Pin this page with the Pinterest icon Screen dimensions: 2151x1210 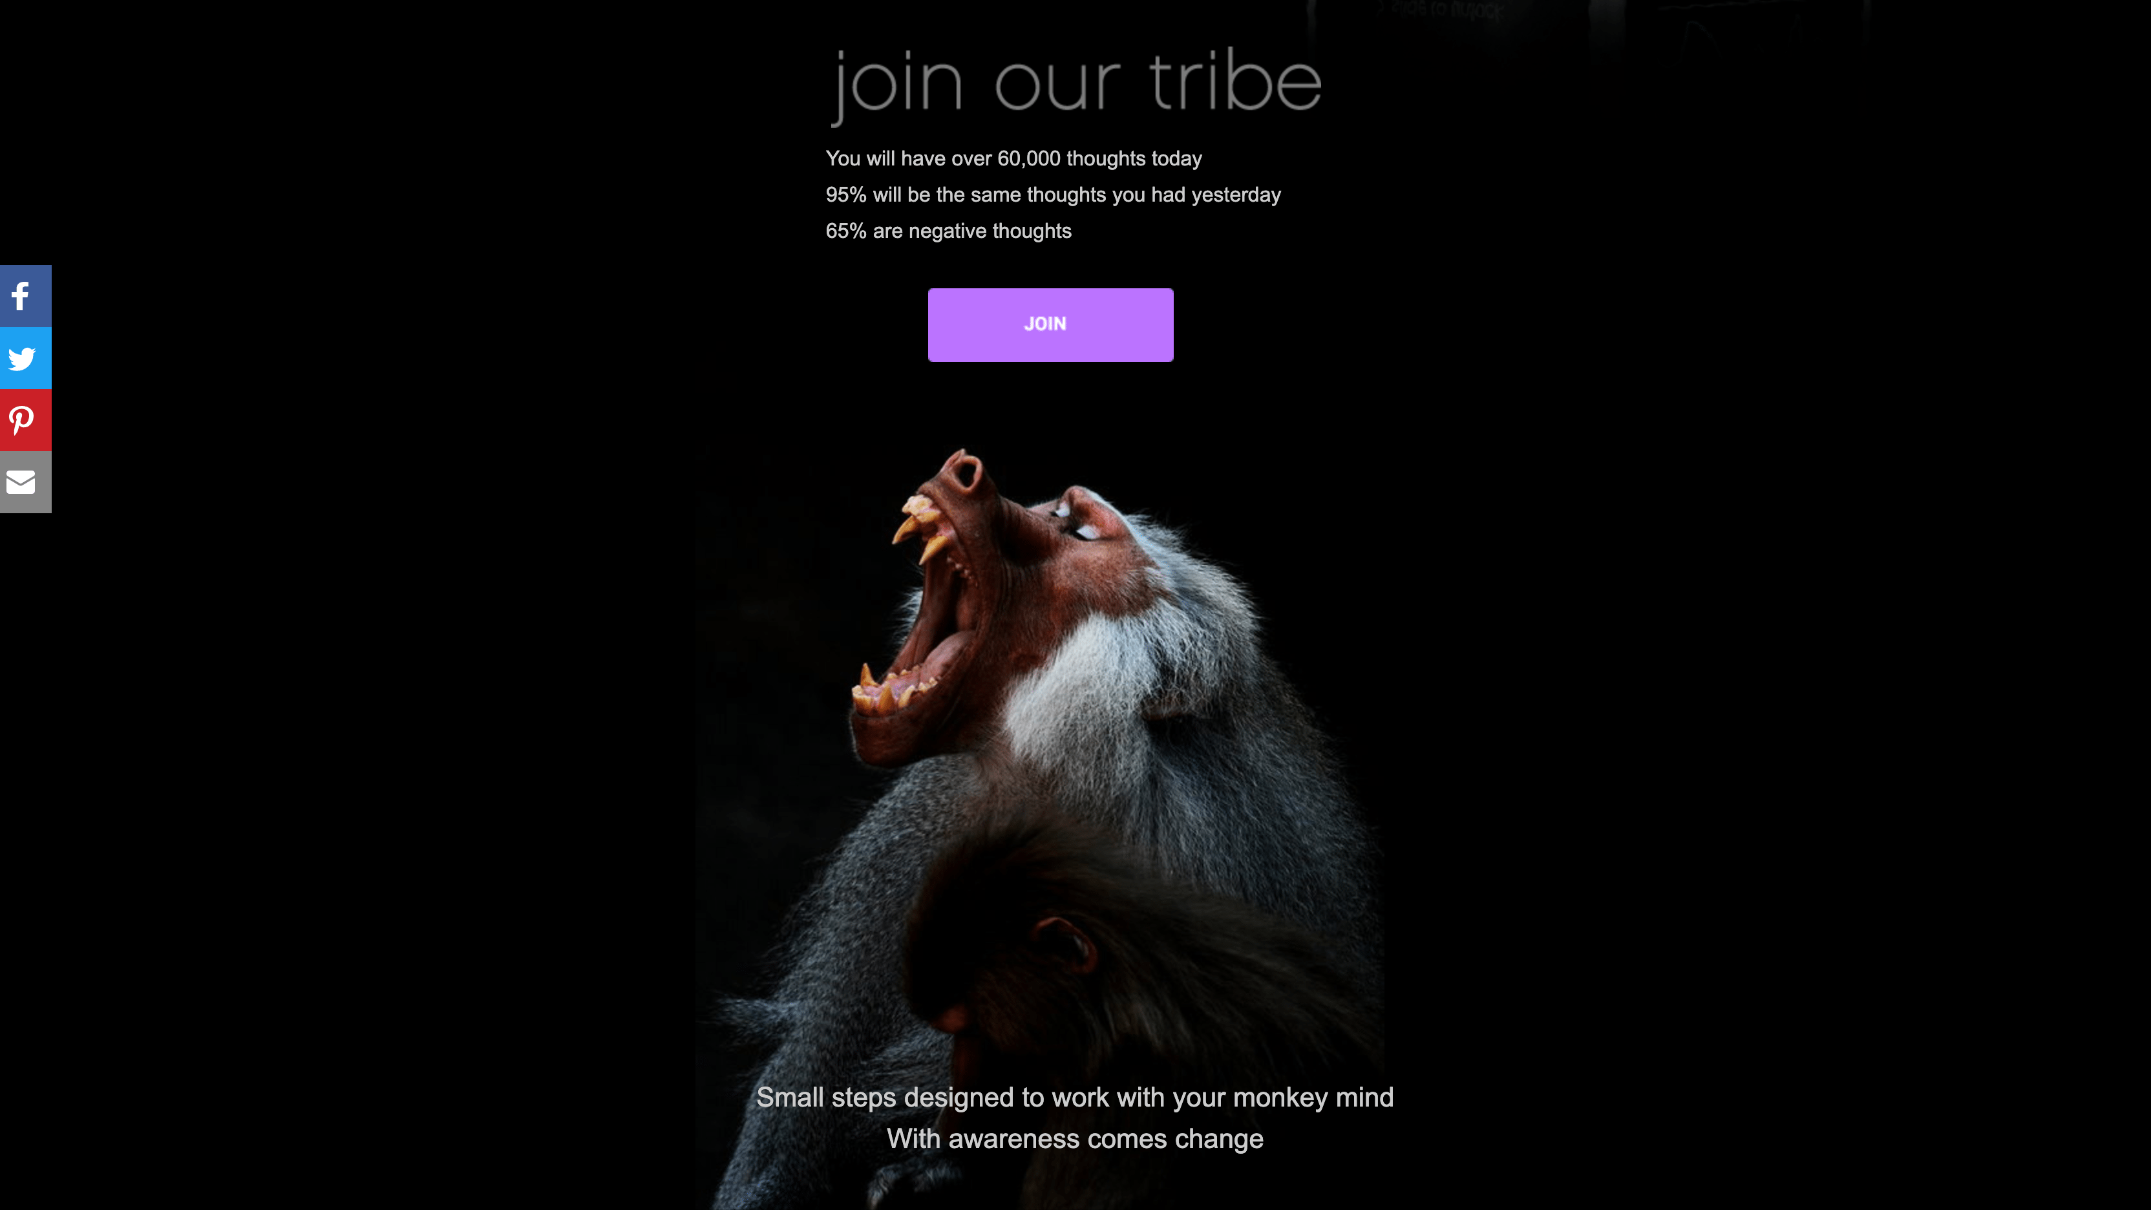(x=25, y=420)
